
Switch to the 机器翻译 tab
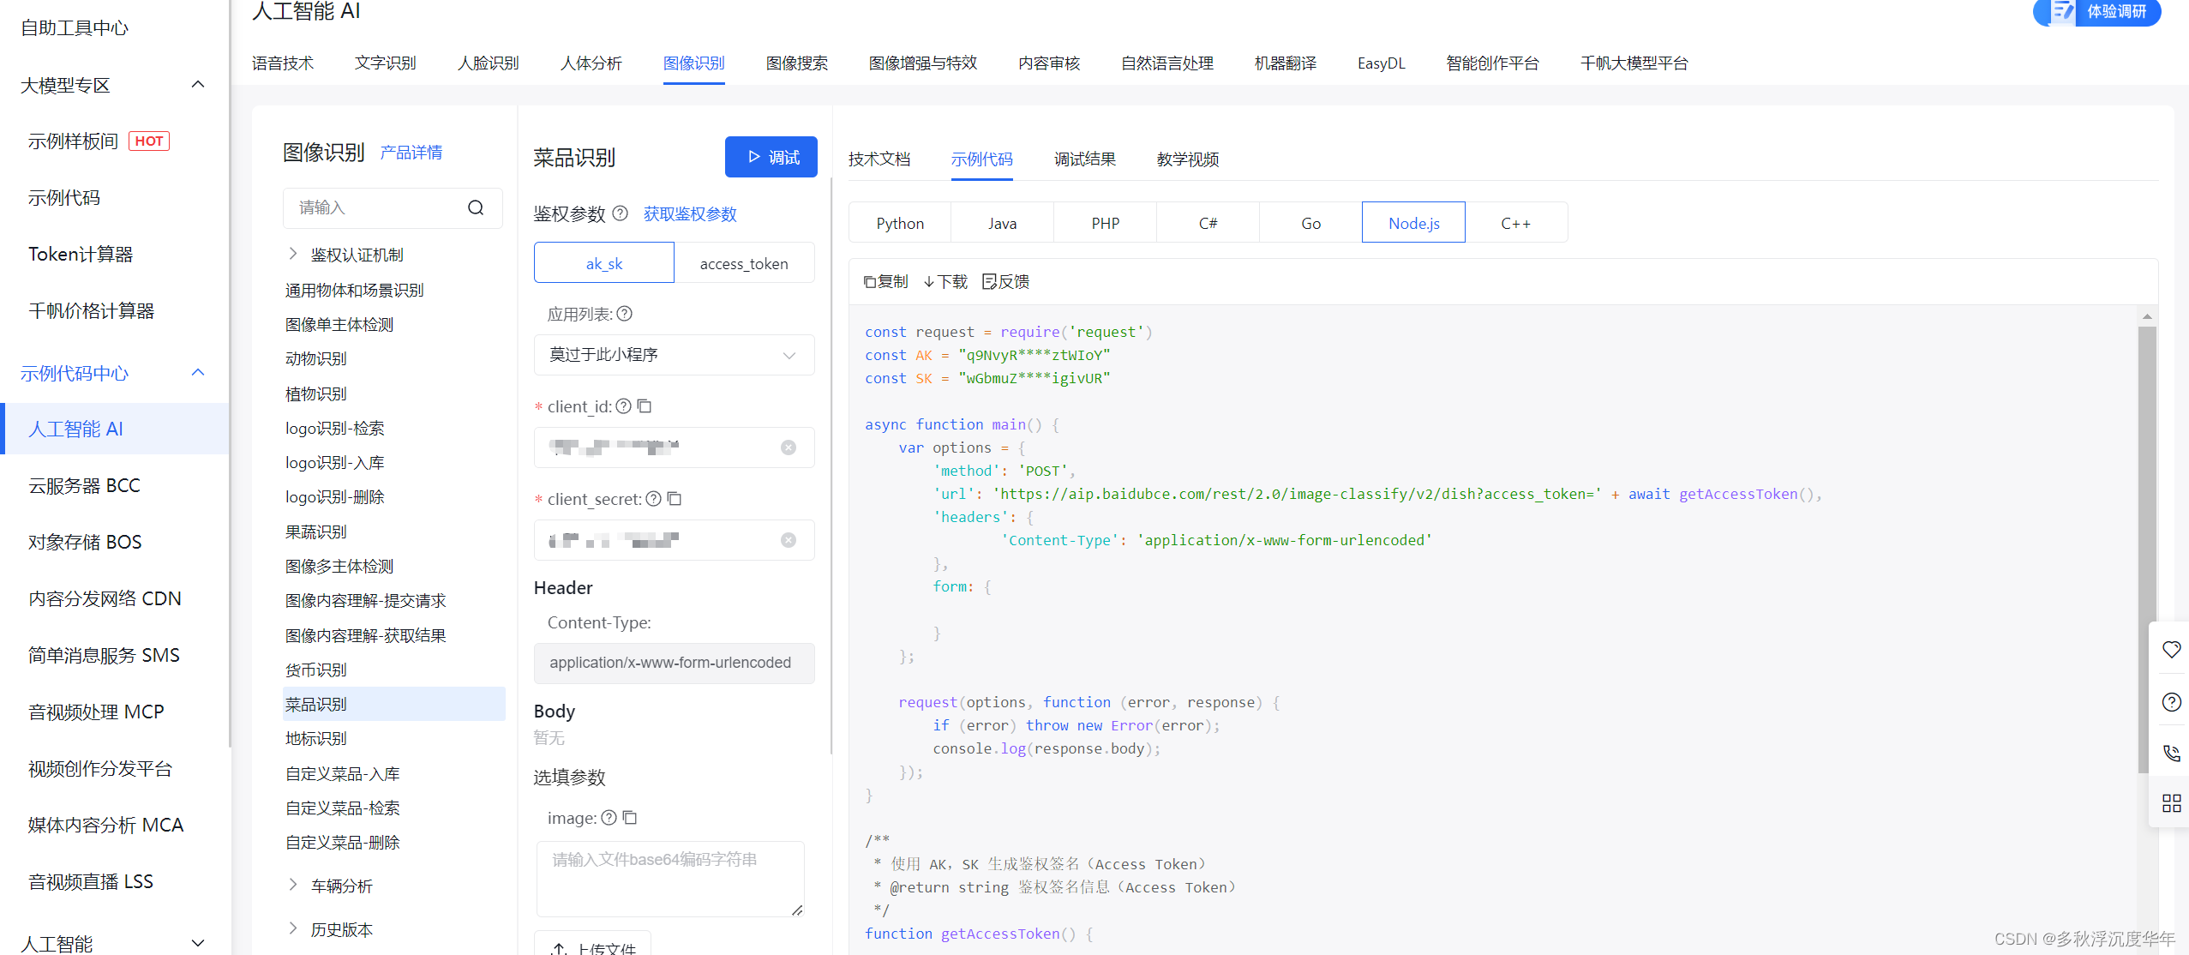[1286, 63]
